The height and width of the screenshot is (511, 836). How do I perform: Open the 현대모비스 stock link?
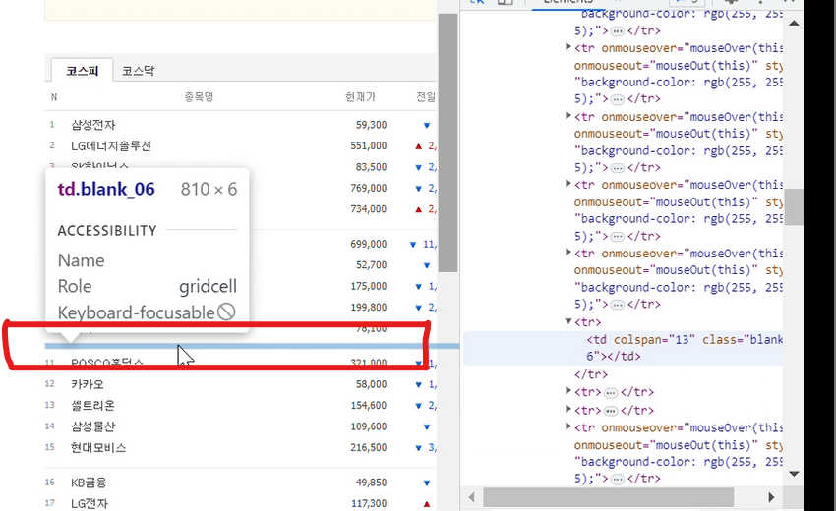pyautogui.click(x=98, y=447)
